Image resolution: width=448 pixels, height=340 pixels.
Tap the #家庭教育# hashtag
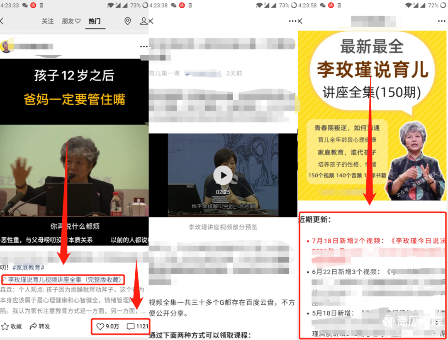coord(28,268)
